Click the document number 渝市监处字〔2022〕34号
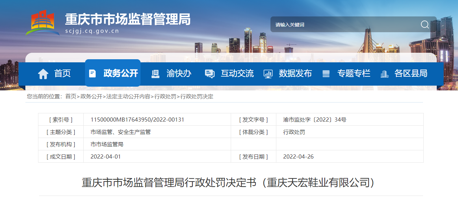 point(315,120)
